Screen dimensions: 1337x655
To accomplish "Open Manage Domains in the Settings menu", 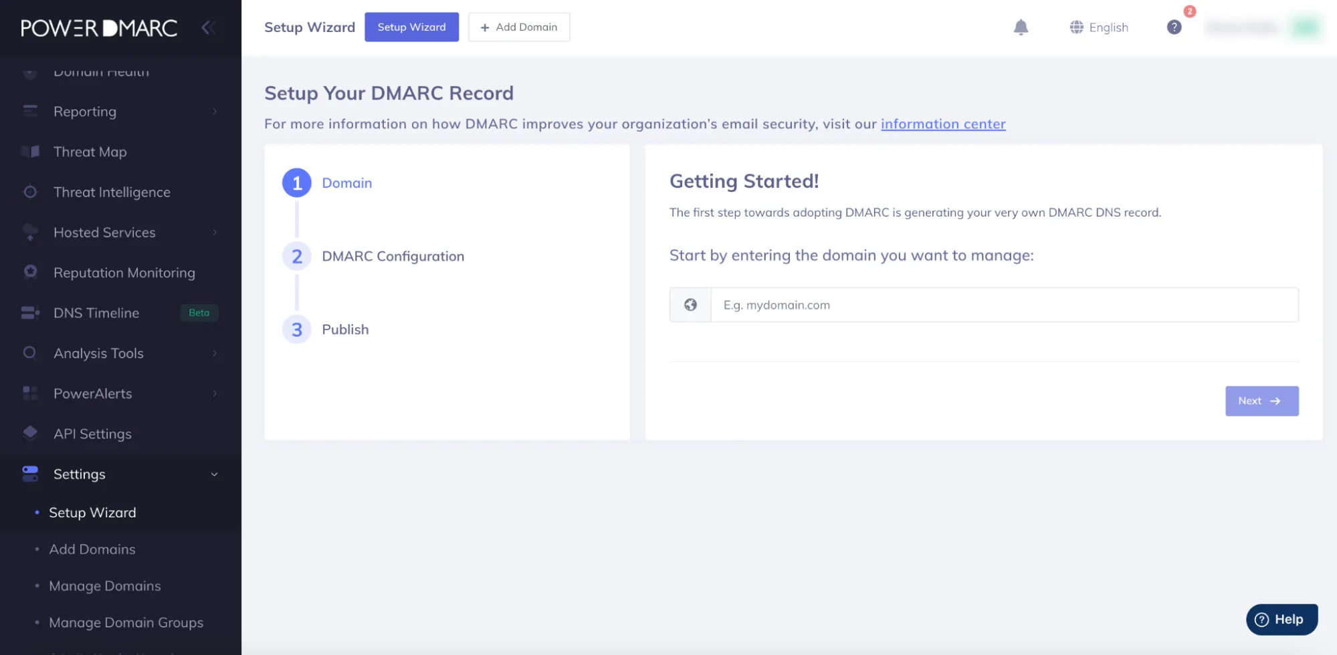I will [x=105, y=586].
